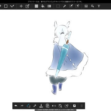Switch the brush/eraser toggle icon
The image size is (111, 111).
click(x=28, y=106)
